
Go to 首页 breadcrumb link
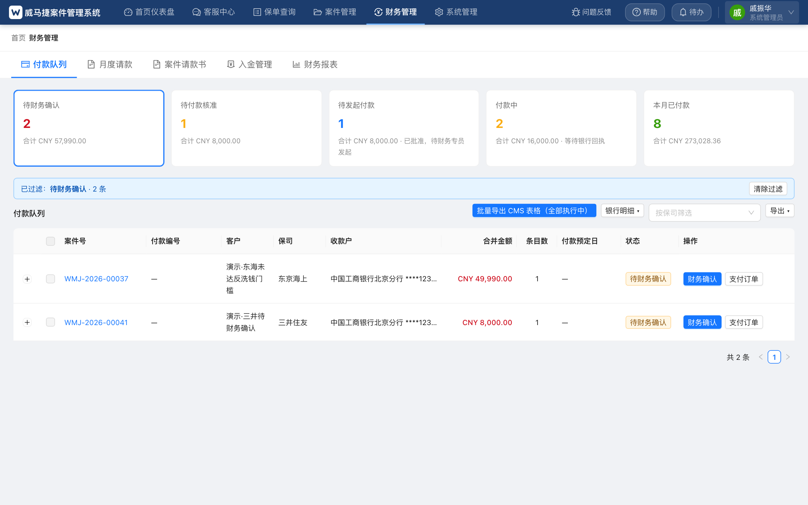click(x=18, y=38)
